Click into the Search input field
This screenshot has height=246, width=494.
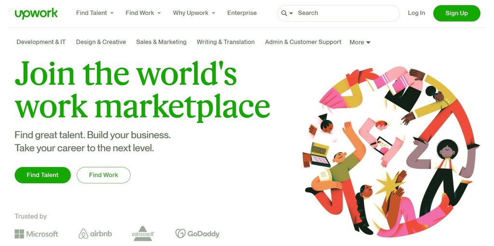coord(346,13)
